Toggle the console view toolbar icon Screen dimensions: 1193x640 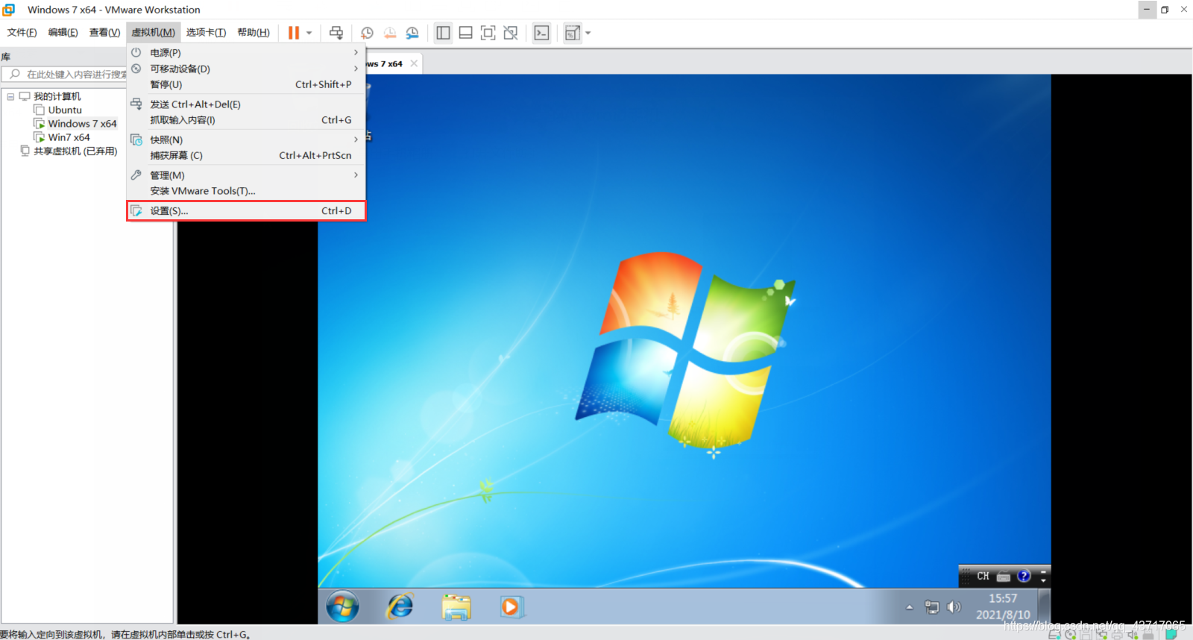click(x=542, y=33)
